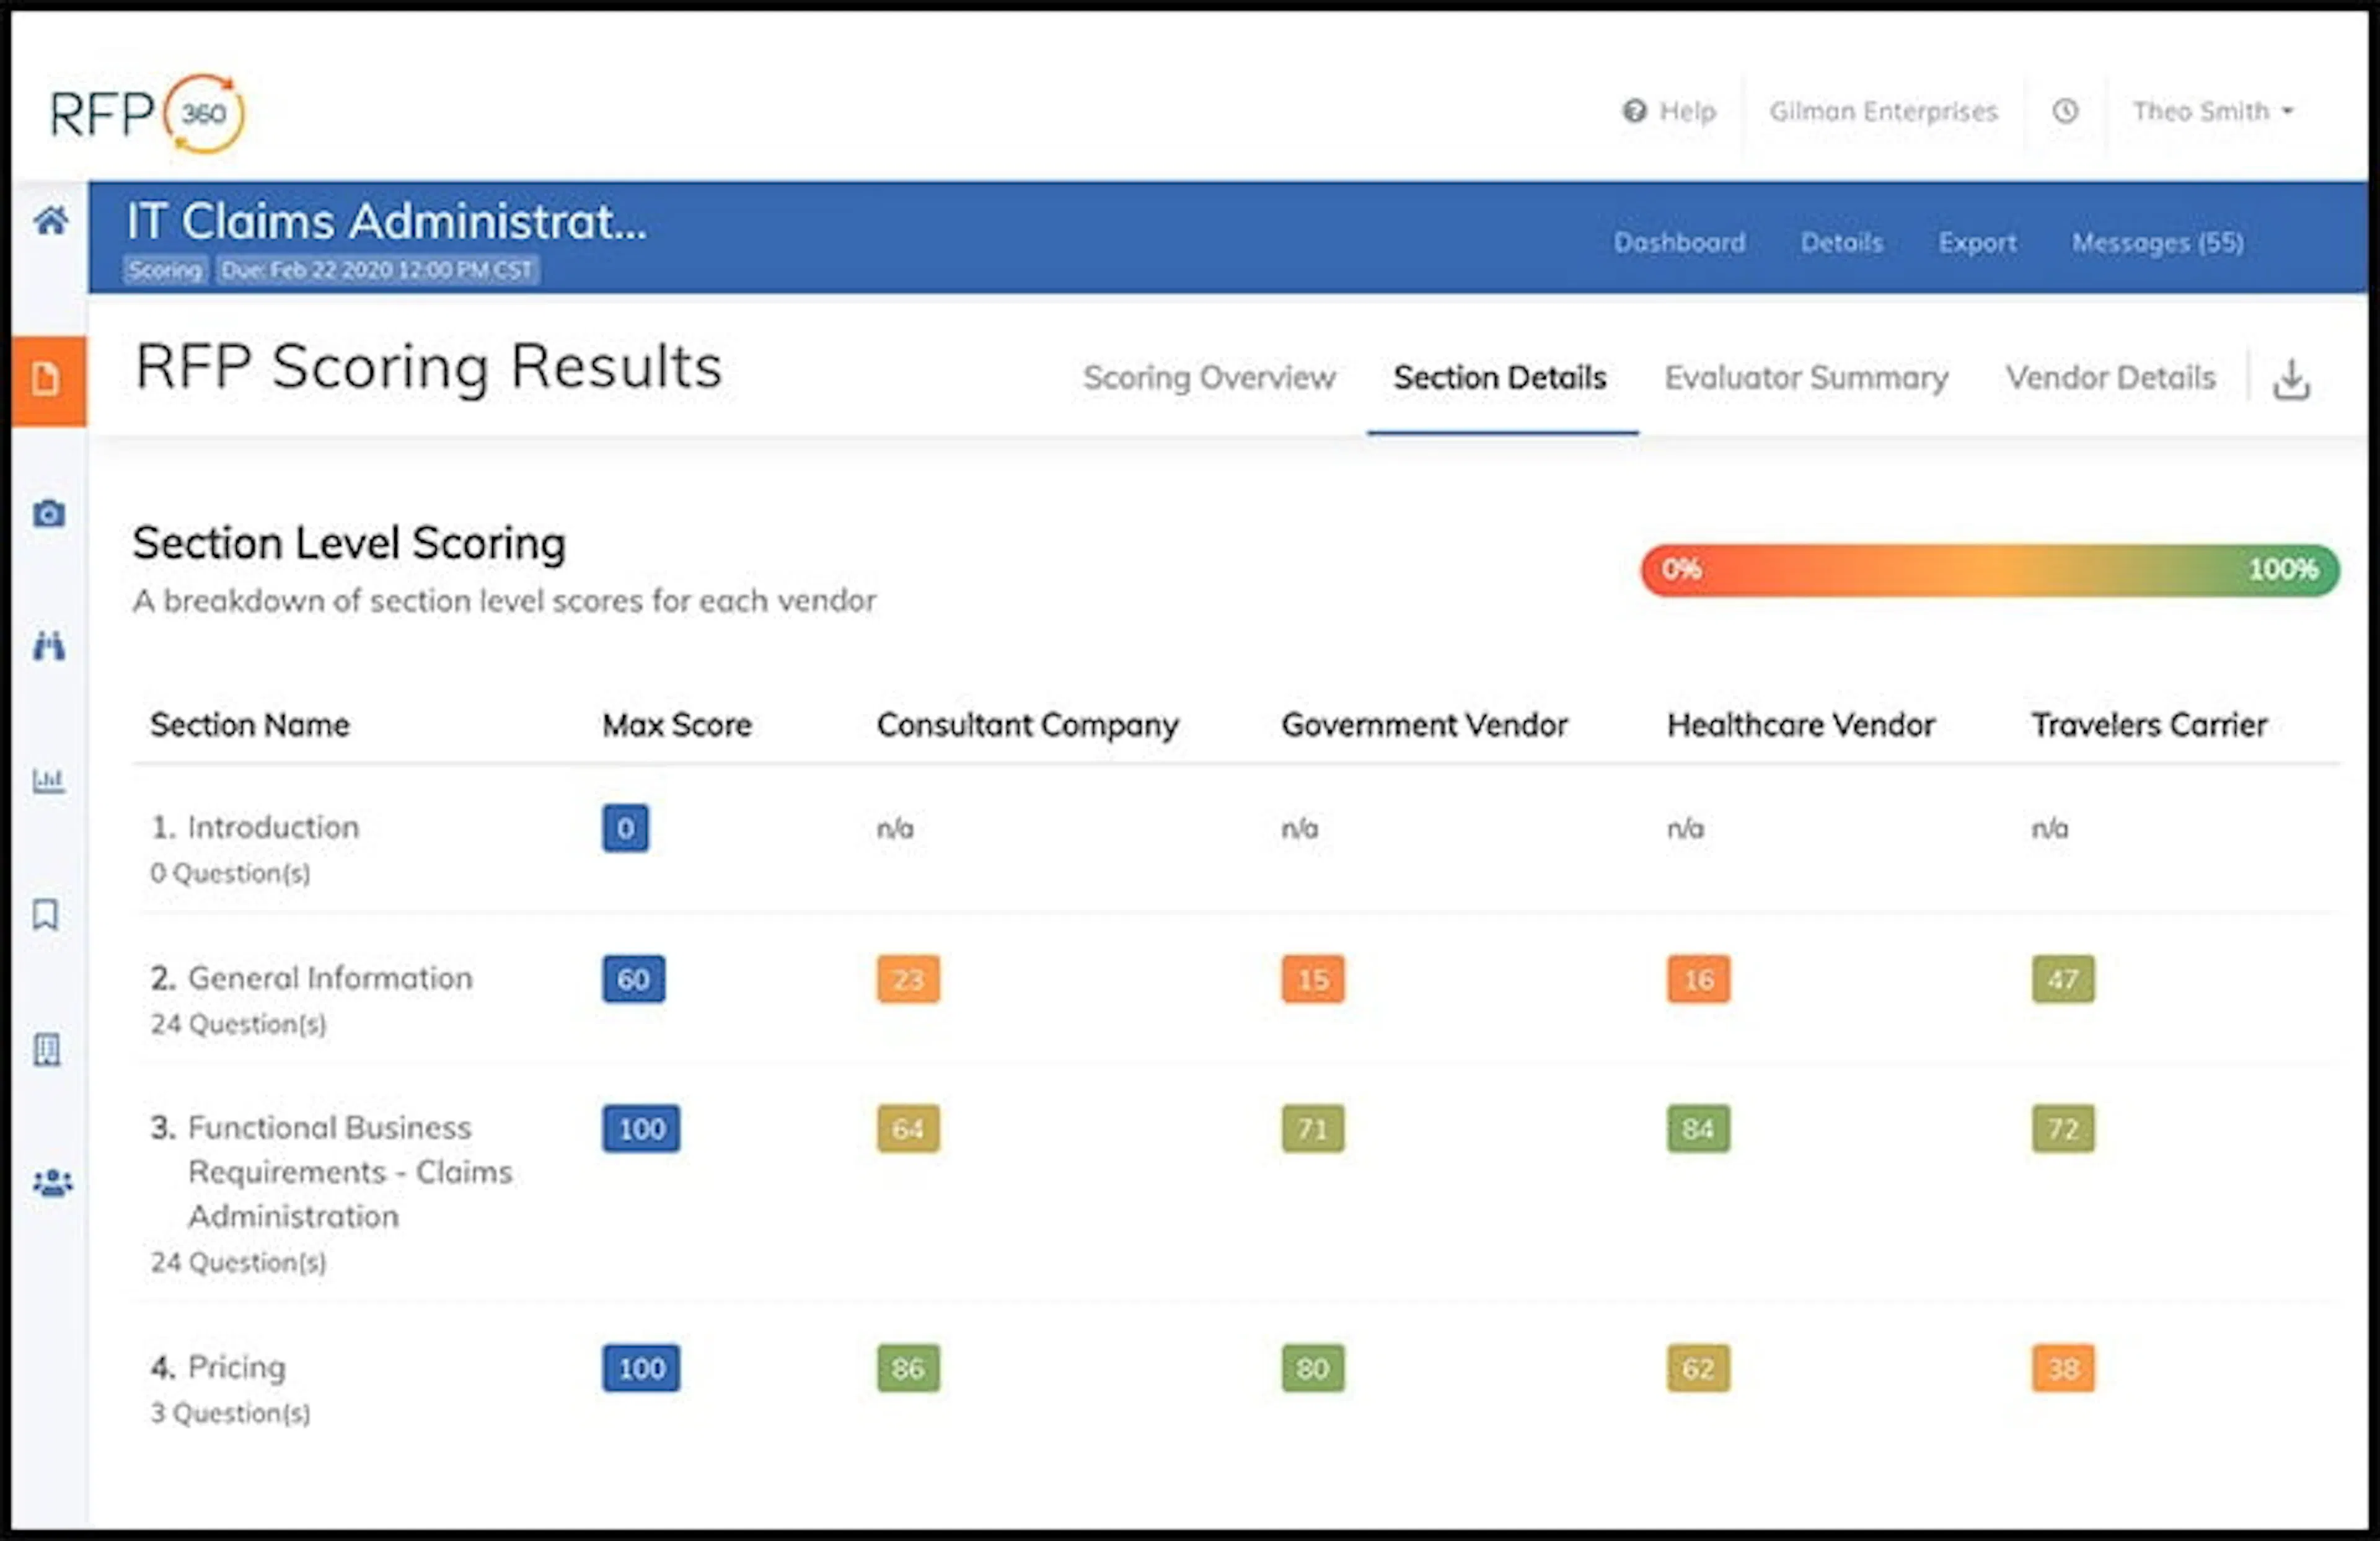Viewport: 2380px width, 1541px height.
Task: Select the document icon in the sidebar
Action: click(x=48, y=378)
